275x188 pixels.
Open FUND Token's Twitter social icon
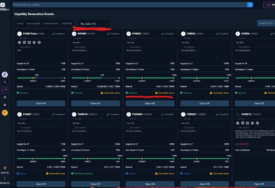pyautogui.click(x=29, y=43)
